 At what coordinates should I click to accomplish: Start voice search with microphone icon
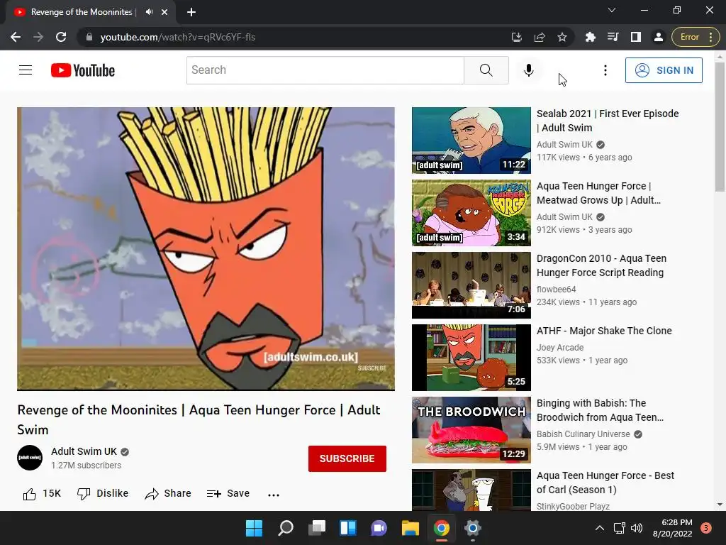(x=528, y=70)
